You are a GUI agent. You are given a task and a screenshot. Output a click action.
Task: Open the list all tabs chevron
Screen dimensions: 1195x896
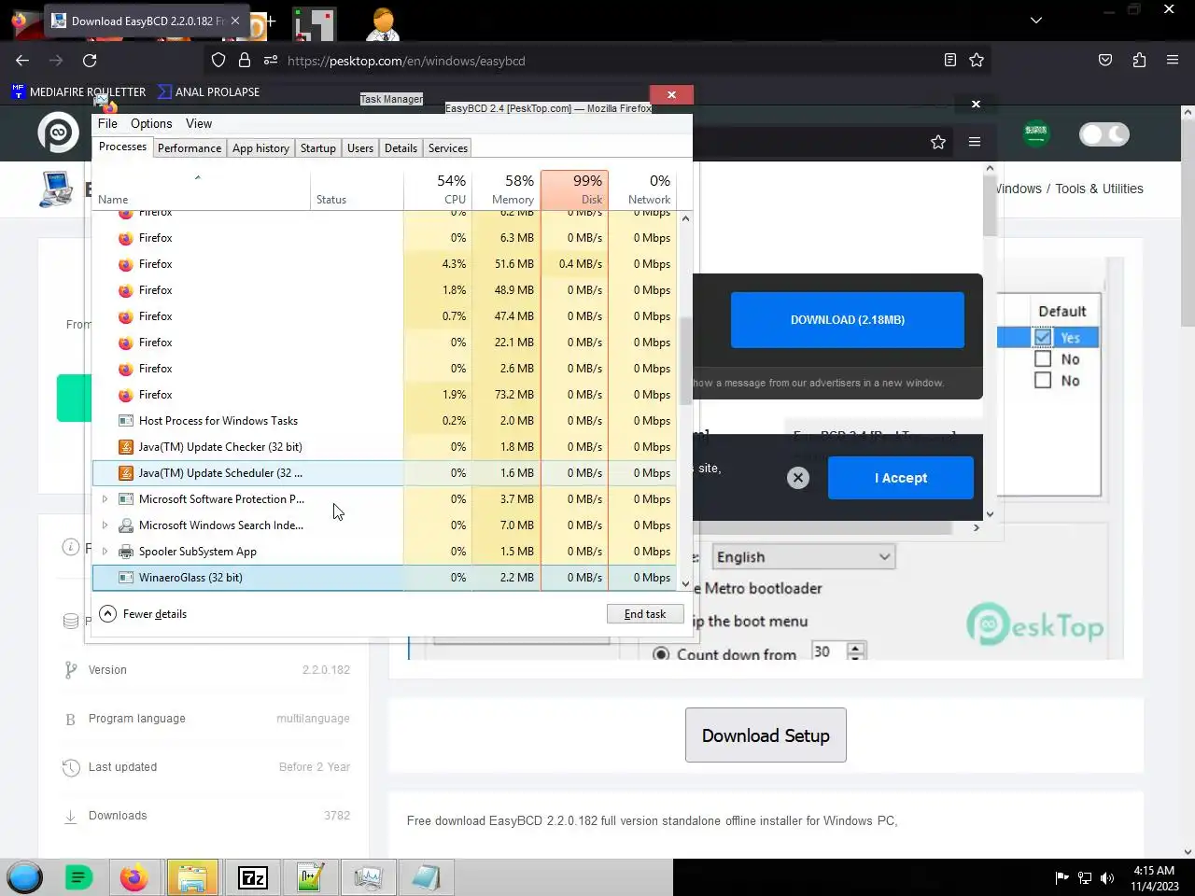(x=1036, y=20)
